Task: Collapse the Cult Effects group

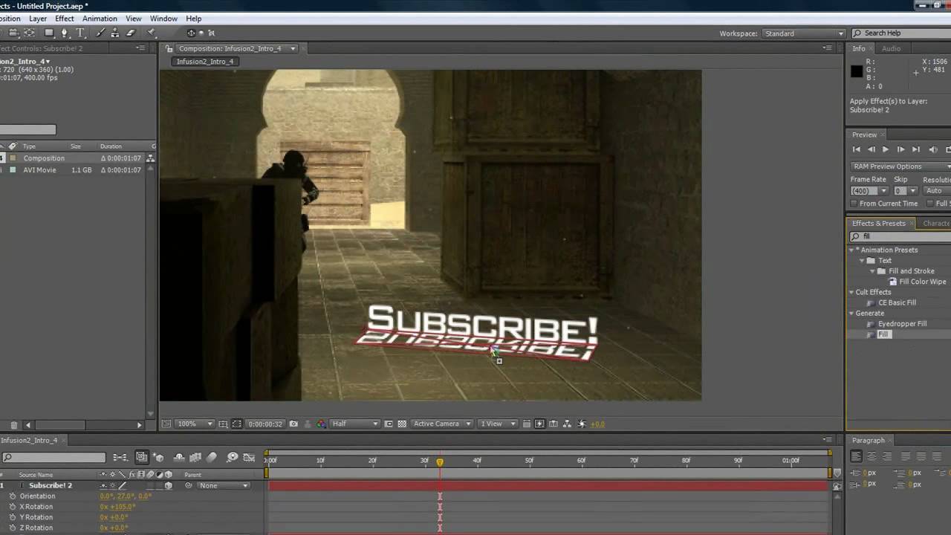Action: tap(852, 292)
